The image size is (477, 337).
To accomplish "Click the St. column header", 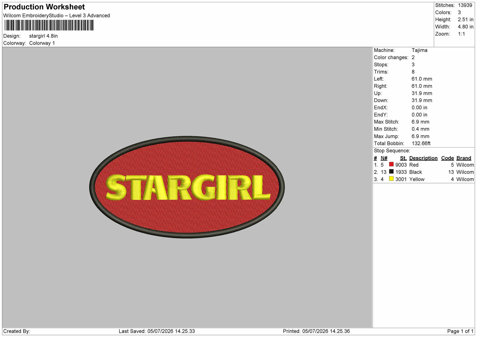I will click(x=403, y=158).
